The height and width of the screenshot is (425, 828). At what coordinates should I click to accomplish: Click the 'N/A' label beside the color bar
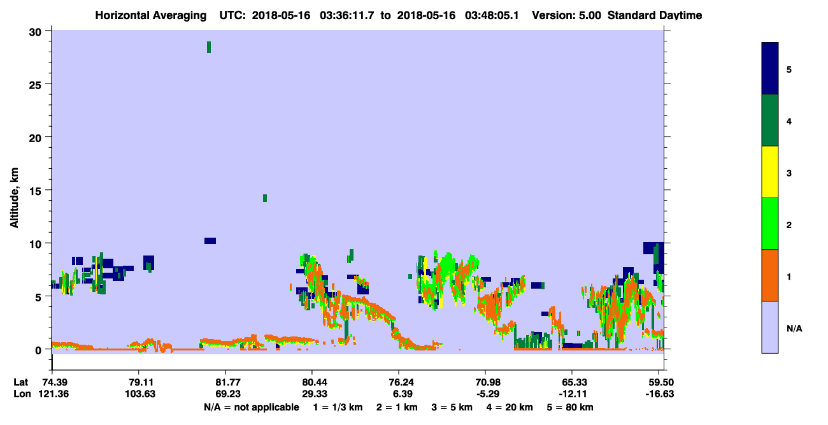pyautogui.click(x=794, y=329)
